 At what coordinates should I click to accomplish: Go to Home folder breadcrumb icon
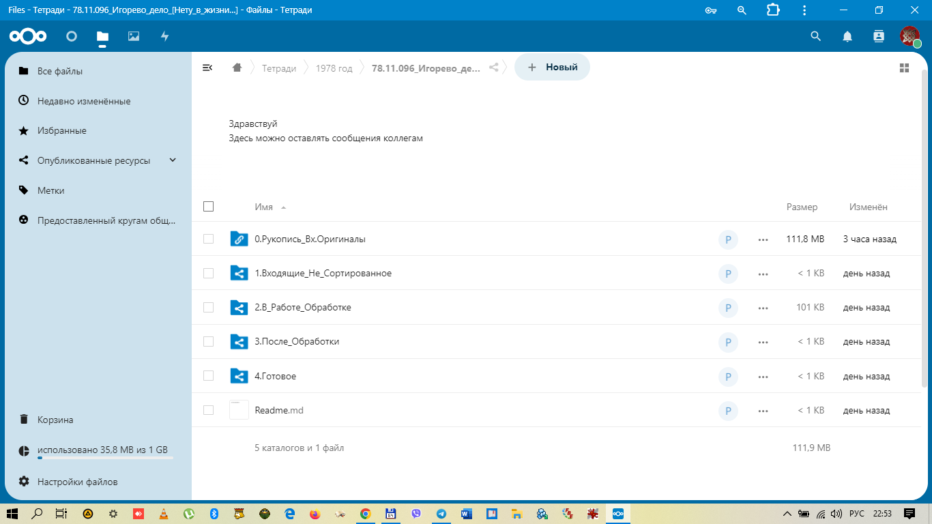[x=237, y=68]
